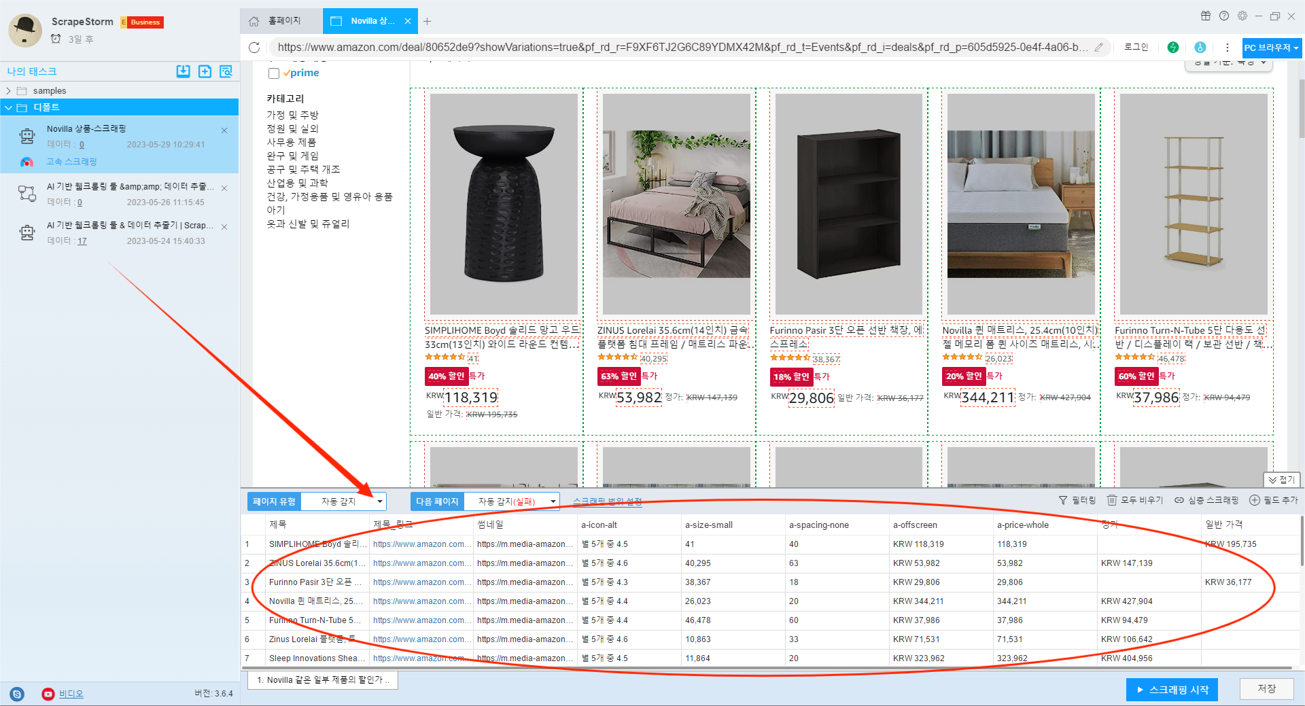Image resolution: width=1305 pixels, height=706 pixels.
Task: Click the new task plus icon
Action: coord(205,71)
